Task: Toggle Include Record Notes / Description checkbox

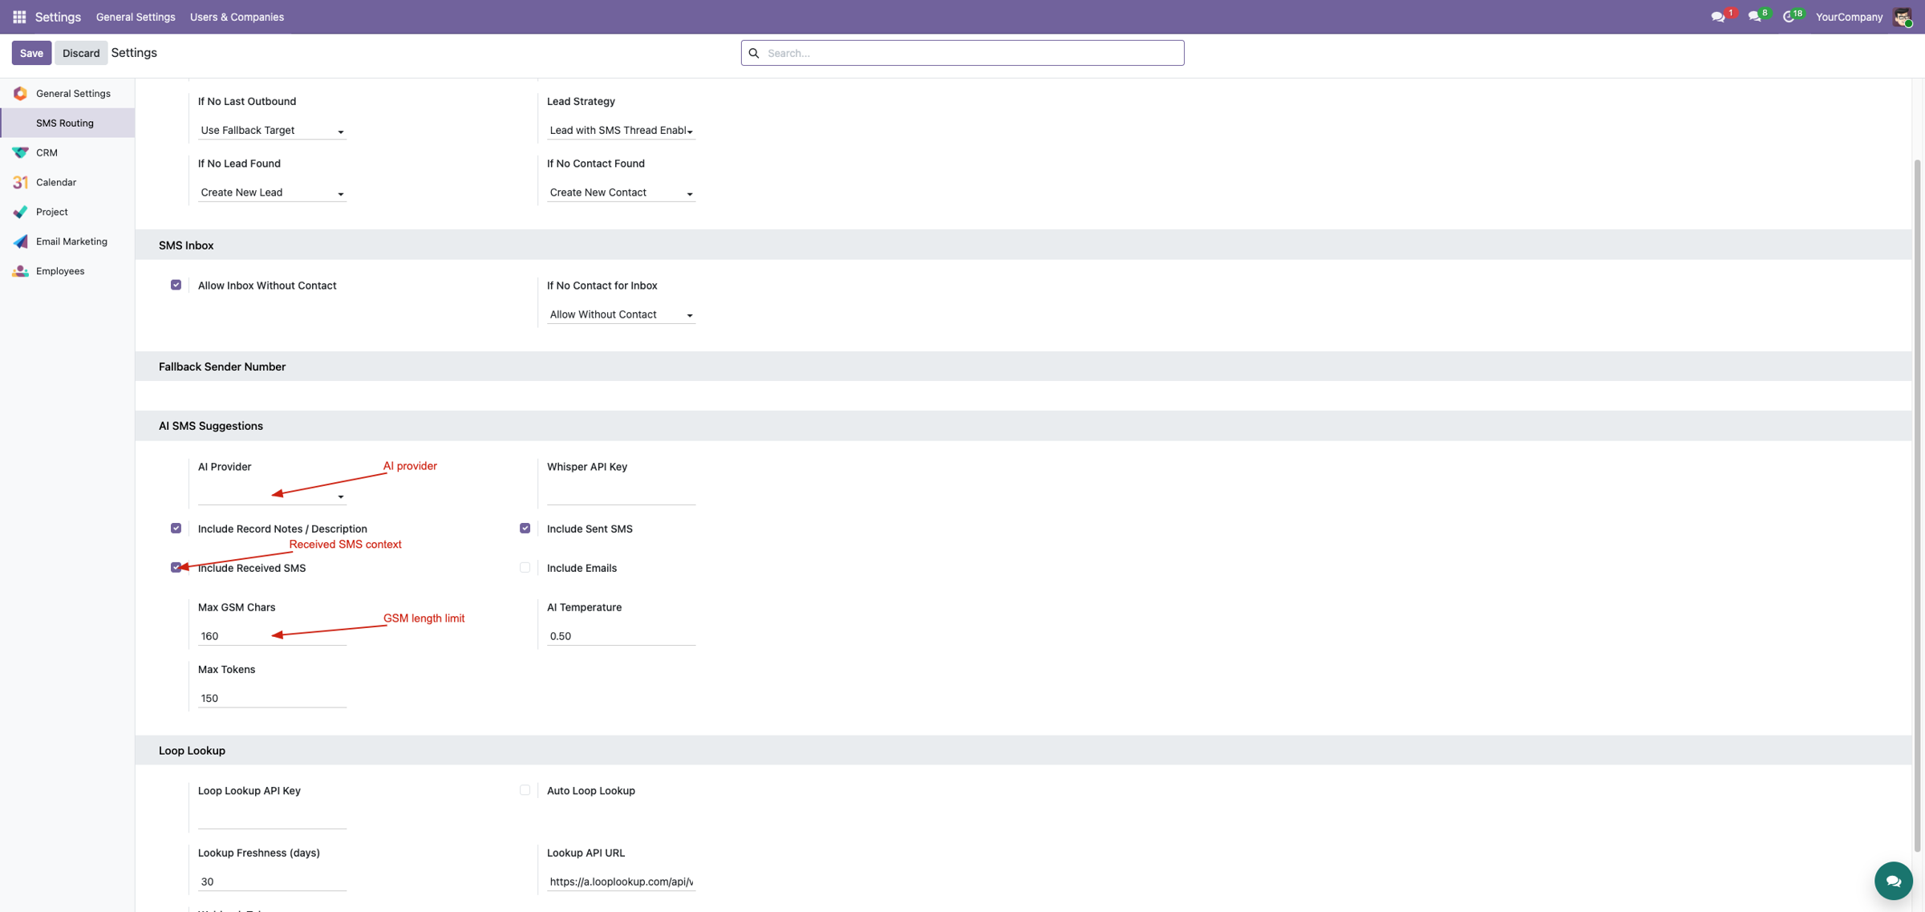Action: point(176,528)
